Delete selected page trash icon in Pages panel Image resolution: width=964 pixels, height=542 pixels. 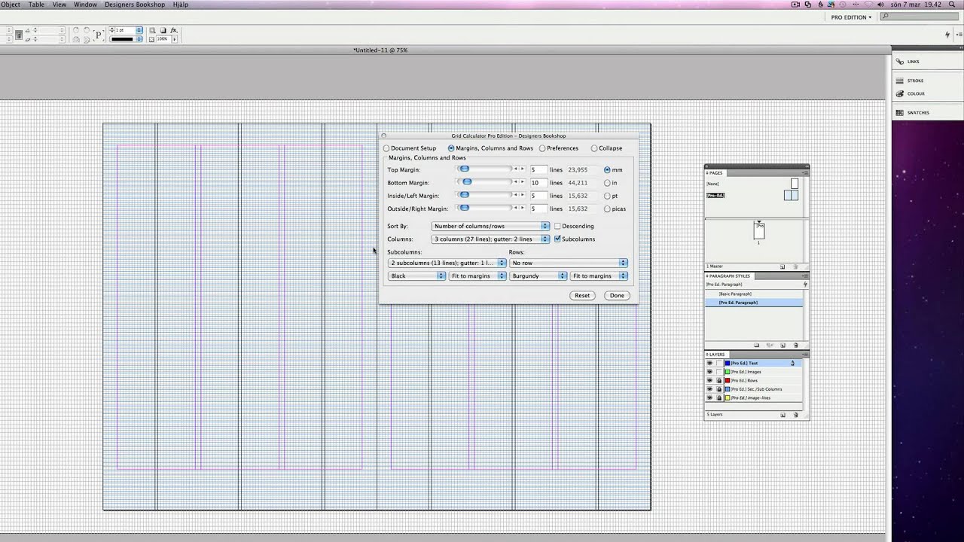[796, 266]
